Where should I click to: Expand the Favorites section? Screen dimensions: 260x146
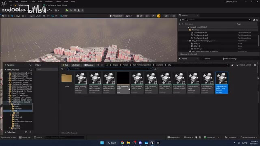click(x=5, y=65)
